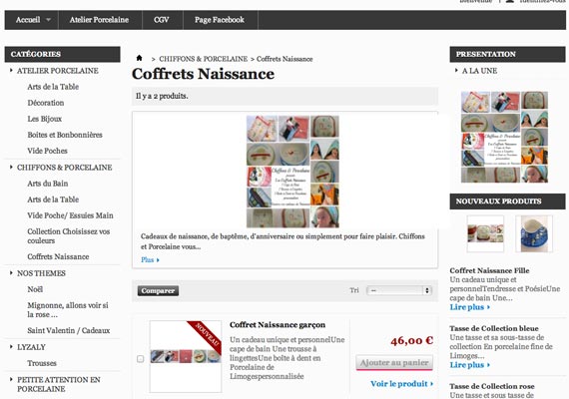Screen dimensions: 569x399
Task: Click the home icon in breadcrumb
Action: [140, 58]
